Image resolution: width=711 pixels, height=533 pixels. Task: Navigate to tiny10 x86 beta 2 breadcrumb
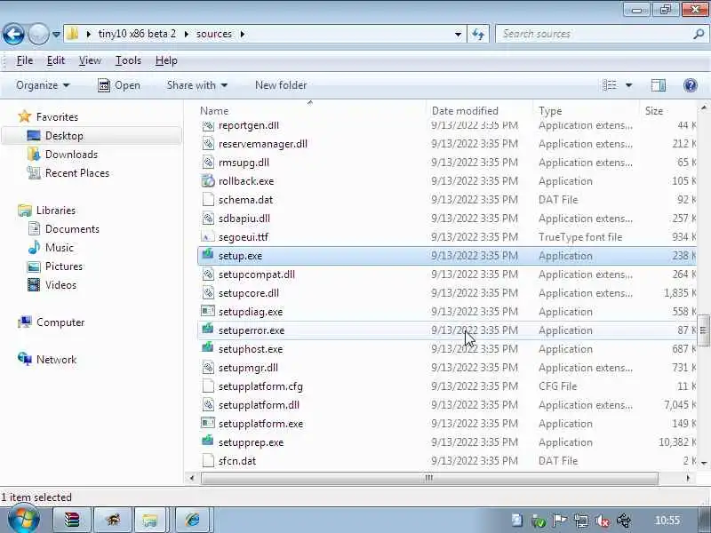(137, 34)
